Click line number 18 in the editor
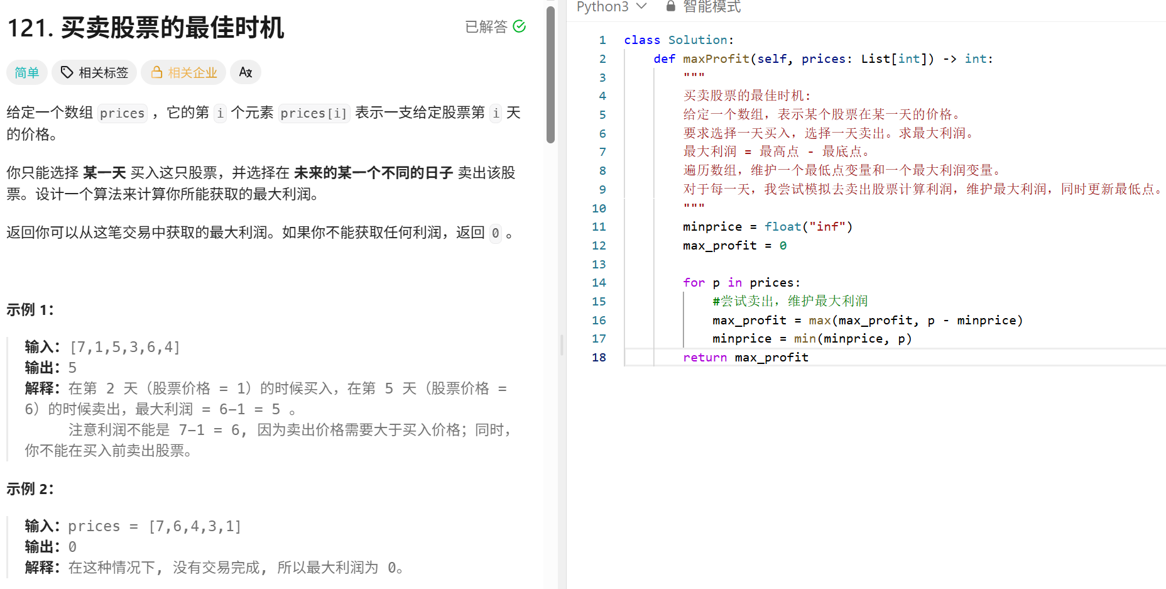 tap(599, 357)
